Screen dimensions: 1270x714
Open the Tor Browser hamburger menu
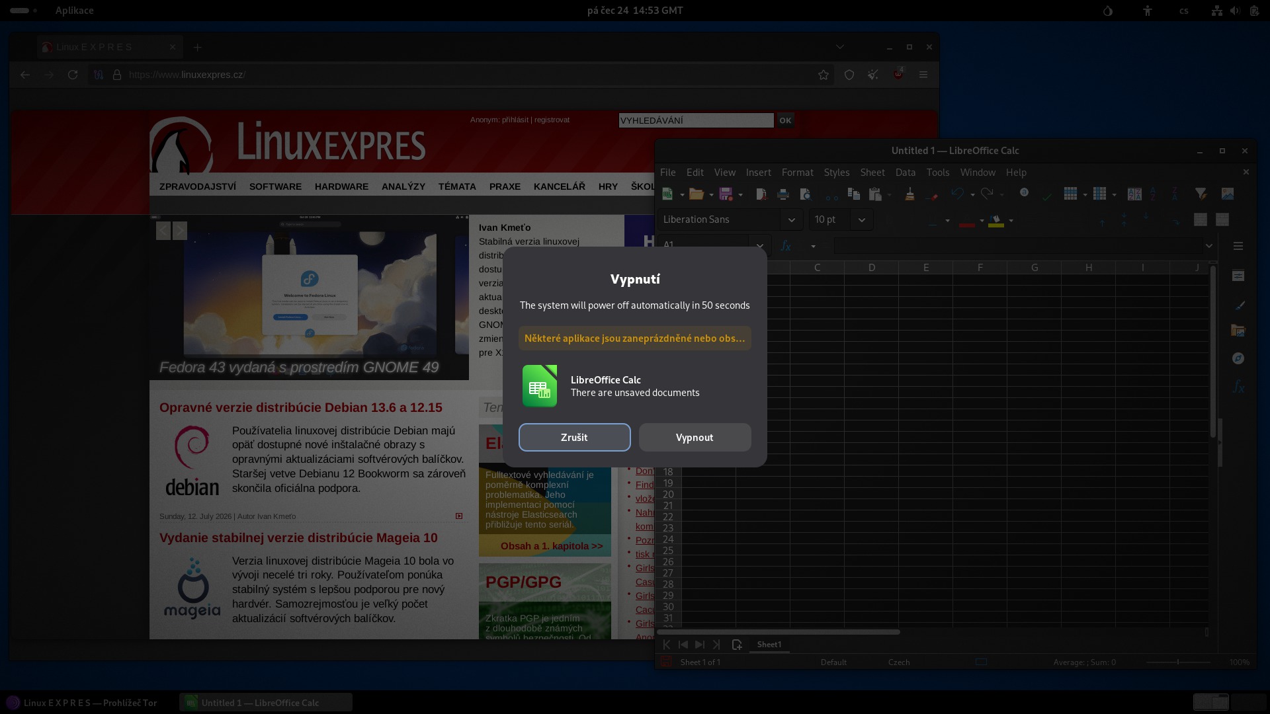tap(923, 75)
